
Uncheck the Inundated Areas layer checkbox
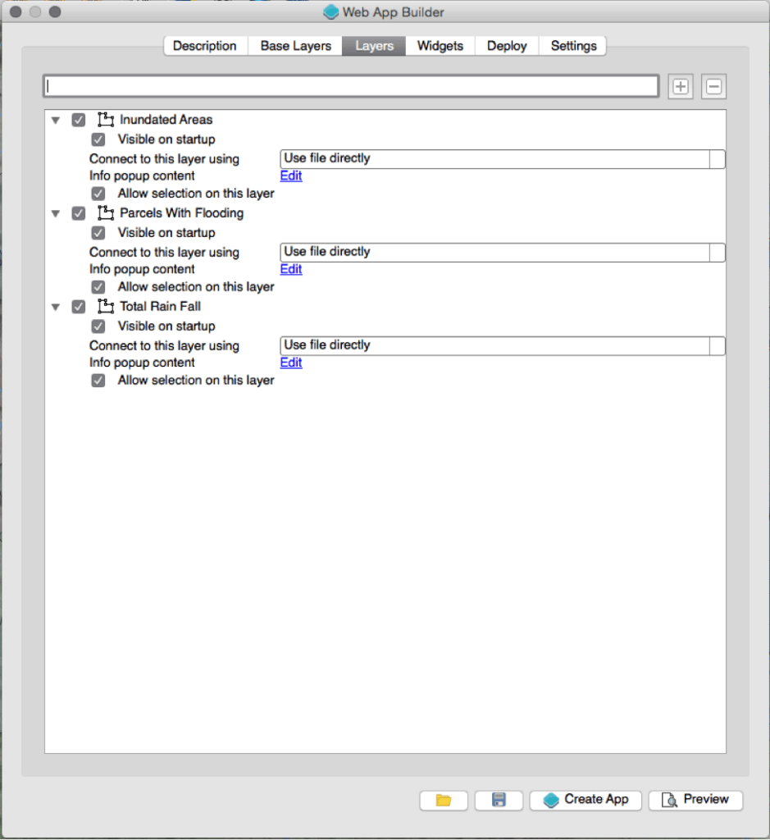pyautogui.click(x=79, y=120)
